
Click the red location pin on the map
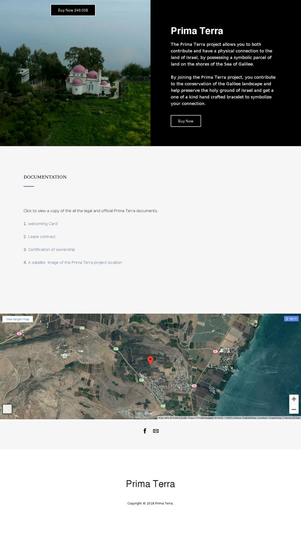(150, 360)
